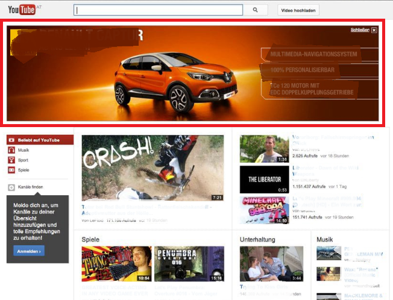The image size is (393, 300).
Task: Select Beliebt auf YouTube sidebar item
Action: click(40, 140)
